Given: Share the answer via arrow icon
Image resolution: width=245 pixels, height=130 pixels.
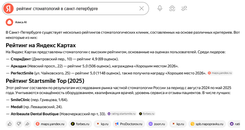Looking at the screenshot, I should pos(27,124).
